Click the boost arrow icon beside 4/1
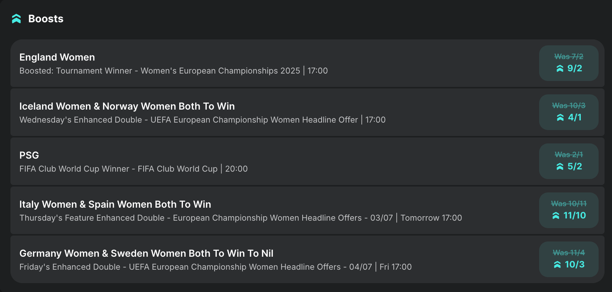Viewport: 612px width, 292px height. click(x=560, y=117)
